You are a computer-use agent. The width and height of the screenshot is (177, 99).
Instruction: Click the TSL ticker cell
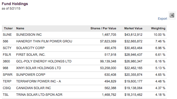(x=6, y=94)
